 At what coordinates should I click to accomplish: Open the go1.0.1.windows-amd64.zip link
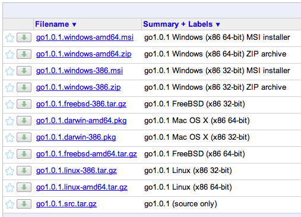coord(84,54)
